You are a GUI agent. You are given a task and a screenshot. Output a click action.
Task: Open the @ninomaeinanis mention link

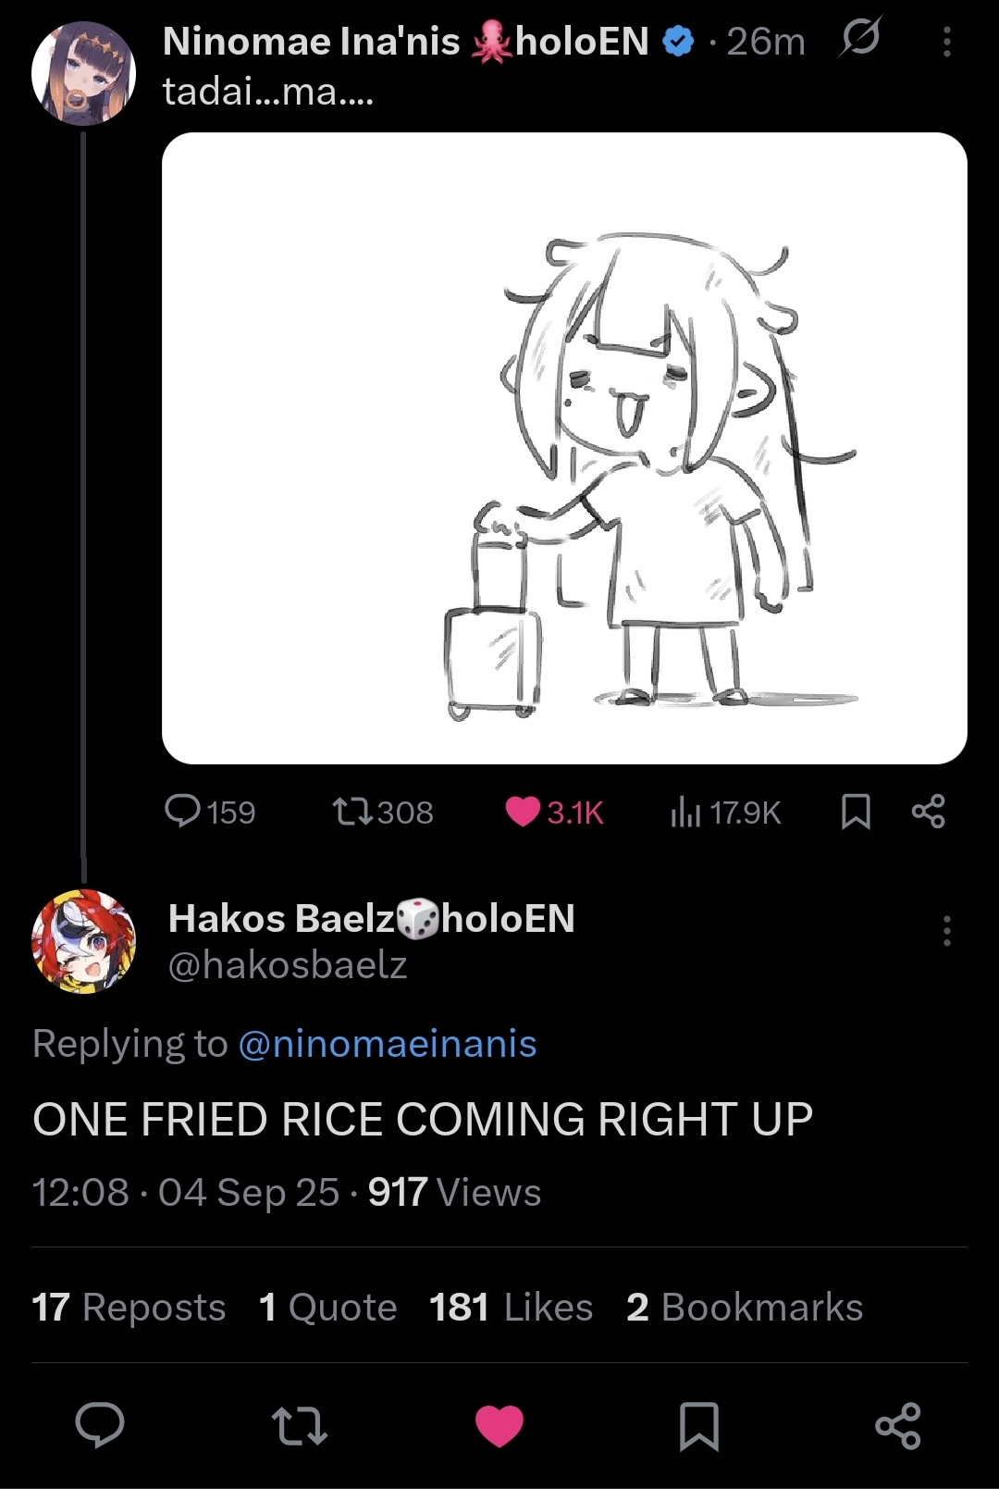(x=387, y=1044)
